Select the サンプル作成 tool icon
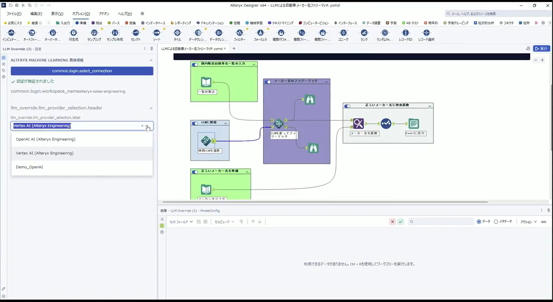Screen dimensions: 553x302 (115, 33)
